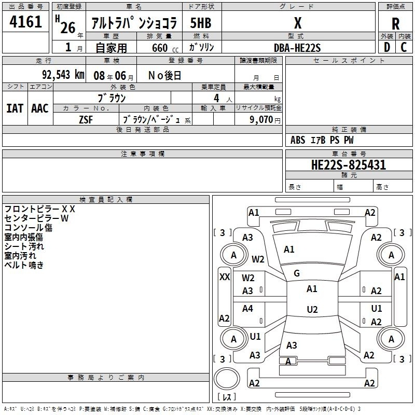This screenshot has height=415, width=415.
Task: Click the overall evaluation score R
Action: point(395,24)
